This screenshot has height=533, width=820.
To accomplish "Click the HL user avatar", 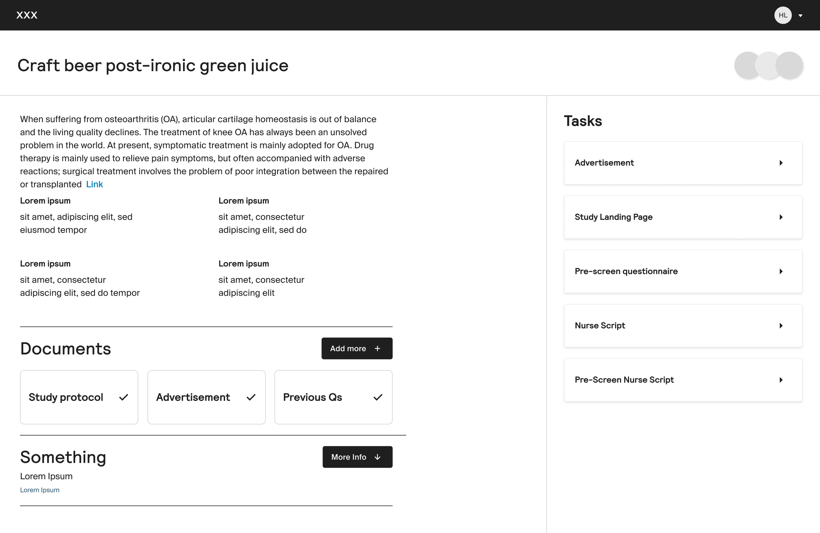I will pyautogui.click(x=783, y=15).
